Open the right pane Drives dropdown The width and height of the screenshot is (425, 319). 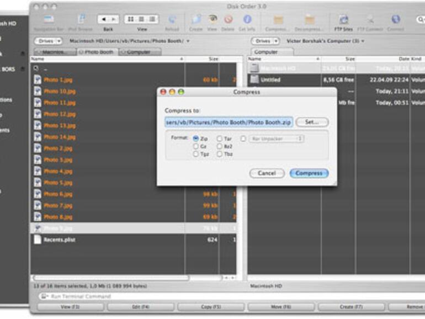265,41
